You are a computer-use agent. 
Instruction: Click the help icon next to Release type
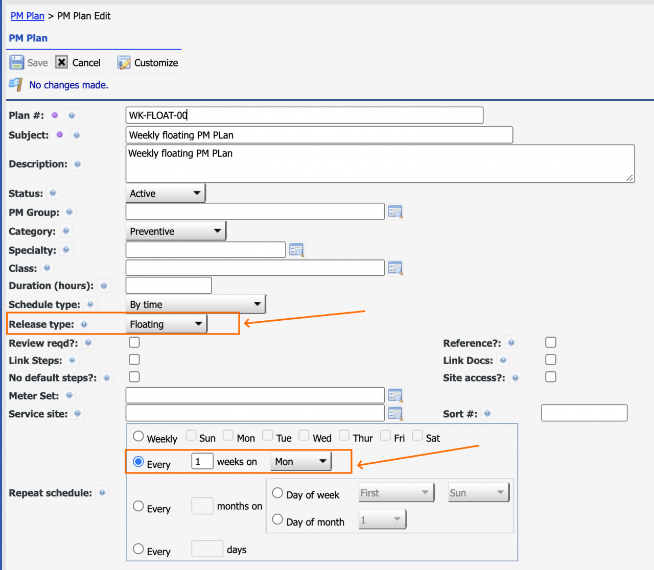[84, 324]
